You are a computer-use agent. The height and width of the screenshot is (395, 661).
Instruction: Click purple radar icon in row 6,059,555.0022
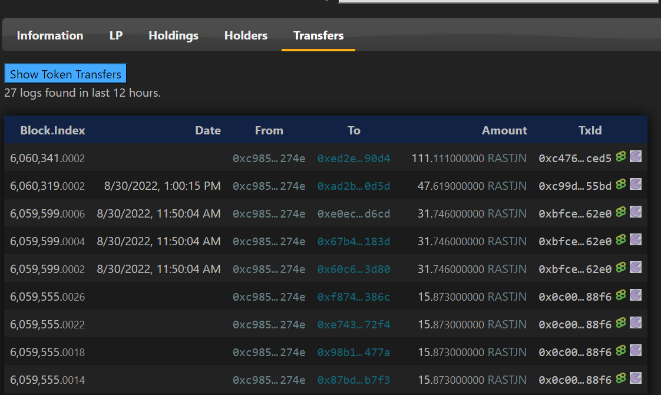tap(636, 323)
